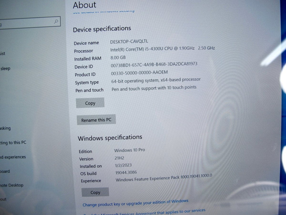Screen dimensions: 286x215
Task: Select the OS build number 19044.3086
Action: tap(125, 173)
